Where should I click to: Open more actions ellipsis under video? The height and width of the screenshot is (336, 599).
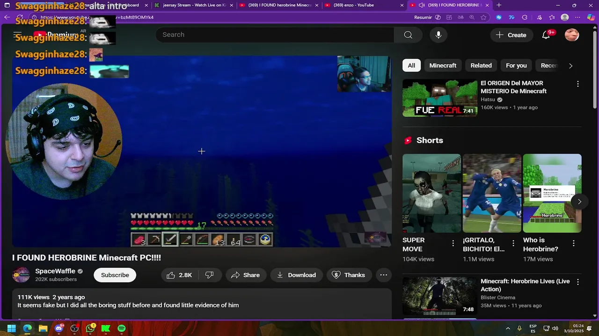384,275
